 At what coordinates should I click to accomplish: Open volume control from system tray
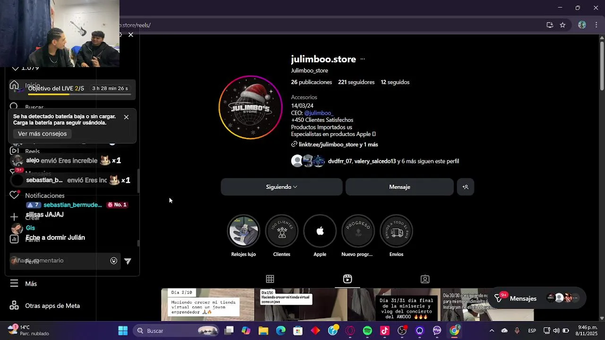click(x=556, y=331)
